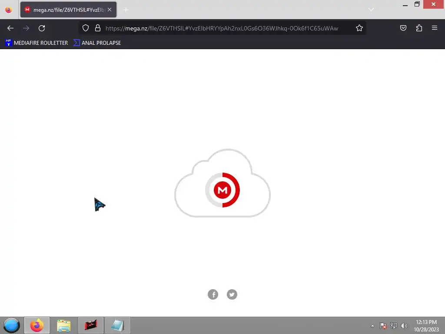Open a new tab with the plus button
This screenshot has height=334, width=445.
[x=126, y=10]
